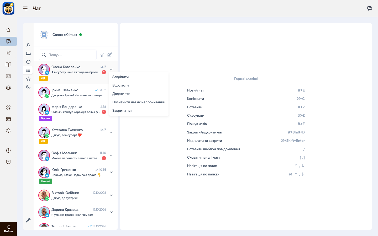The height and width of the screenshot is (236, 378).
Task: Click into the Пошук search field
Action: click(x=68, y=55)
